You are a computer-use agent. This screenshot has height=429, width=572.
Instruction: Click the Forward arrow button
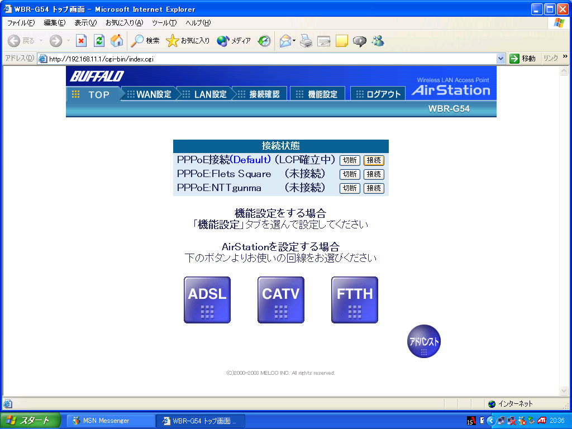click(56, 41)
